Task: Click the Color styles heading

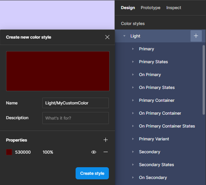Action: coord(133,23)
